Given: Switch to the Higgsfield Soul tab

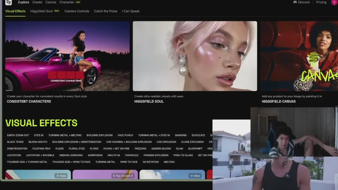Looking at the screenshot, I should coord(41,11).
